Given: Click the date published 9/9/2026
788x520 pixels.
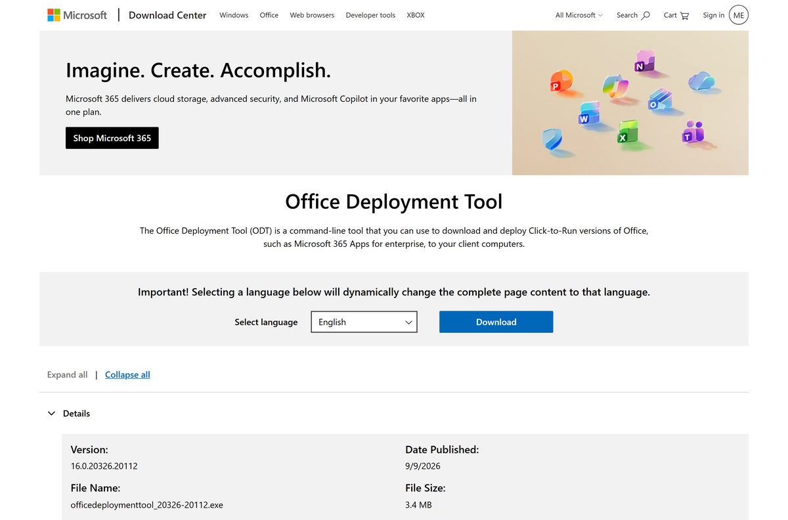Looking at the screenshot, I should [423, 466].
